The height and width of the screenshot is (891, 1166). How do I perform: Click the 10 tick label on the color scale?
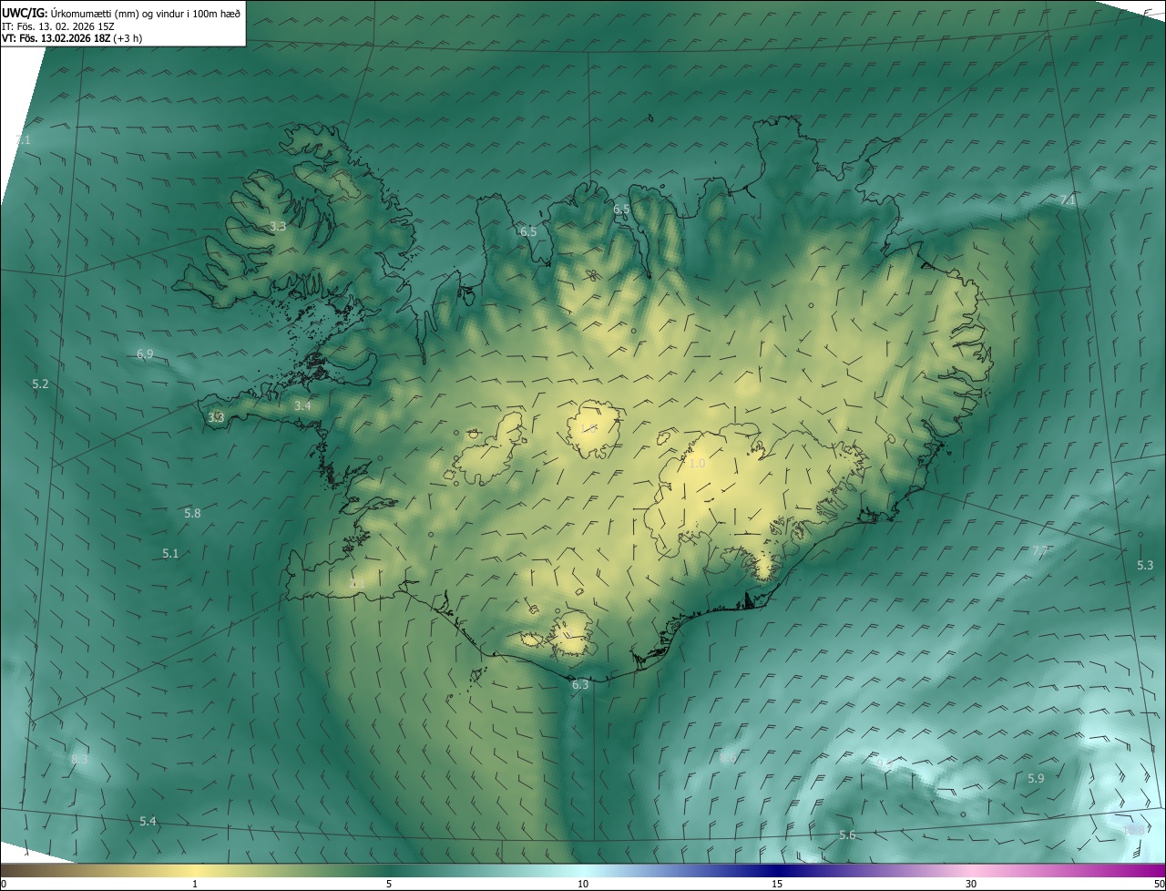pos(583,884)
